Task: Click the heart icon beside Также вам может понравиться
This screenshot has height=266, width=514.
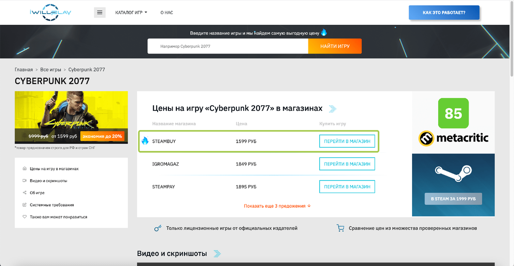Action: click(24, 217)
